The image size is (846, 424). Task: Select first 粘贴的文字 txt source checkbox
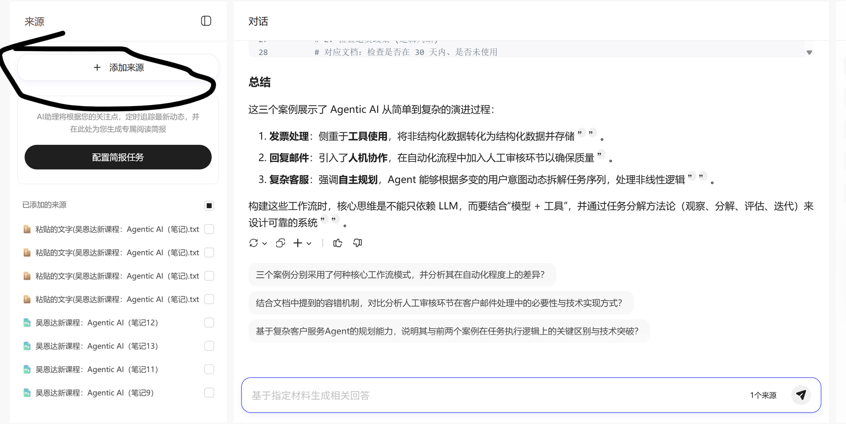tap(209, 229)
